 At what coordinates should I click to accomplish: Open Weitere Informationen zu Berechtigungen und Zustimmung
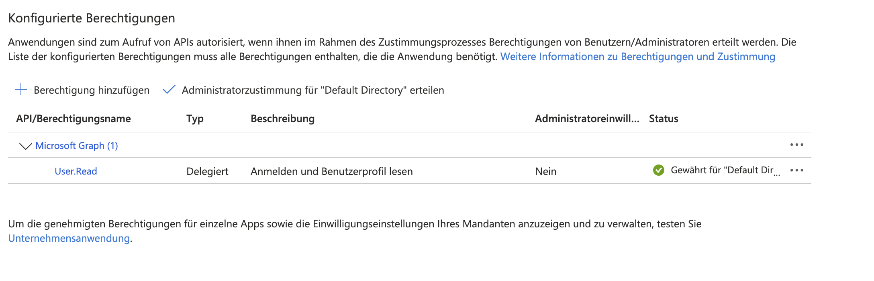(x=638, y=56)
